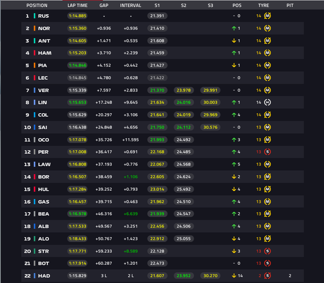This screenshot has width=324, height=283.
Task: Click the S2 column header
Action: click(184, 5)
